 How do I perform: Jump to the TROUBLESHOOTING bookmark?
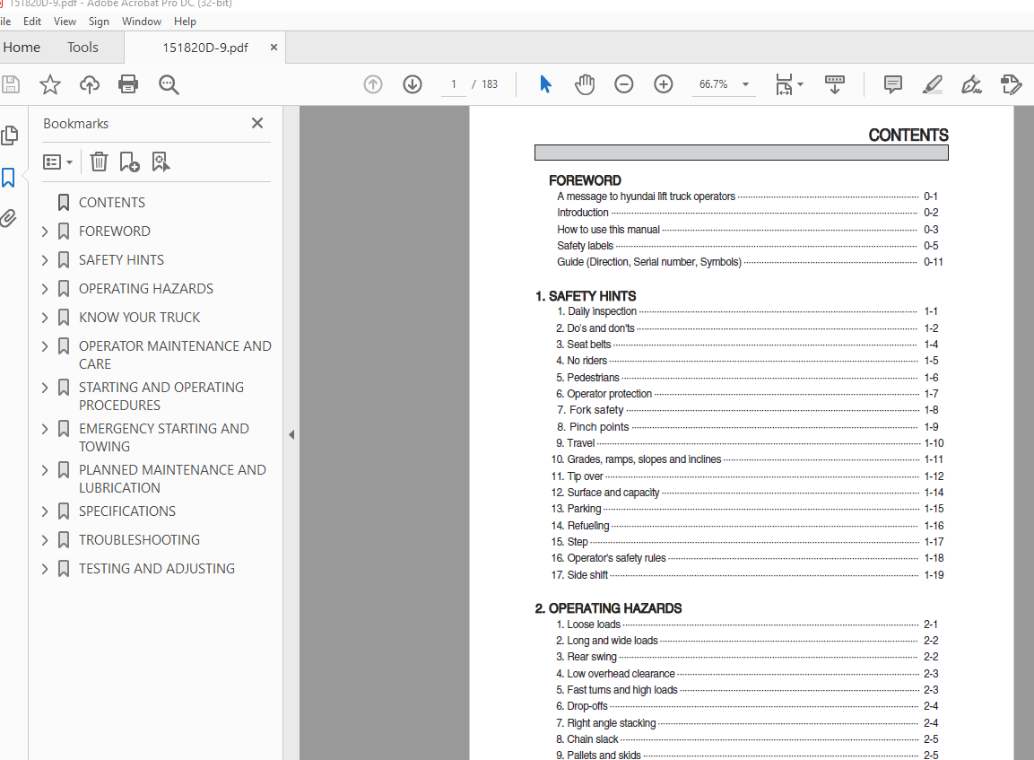click(139, 539)
